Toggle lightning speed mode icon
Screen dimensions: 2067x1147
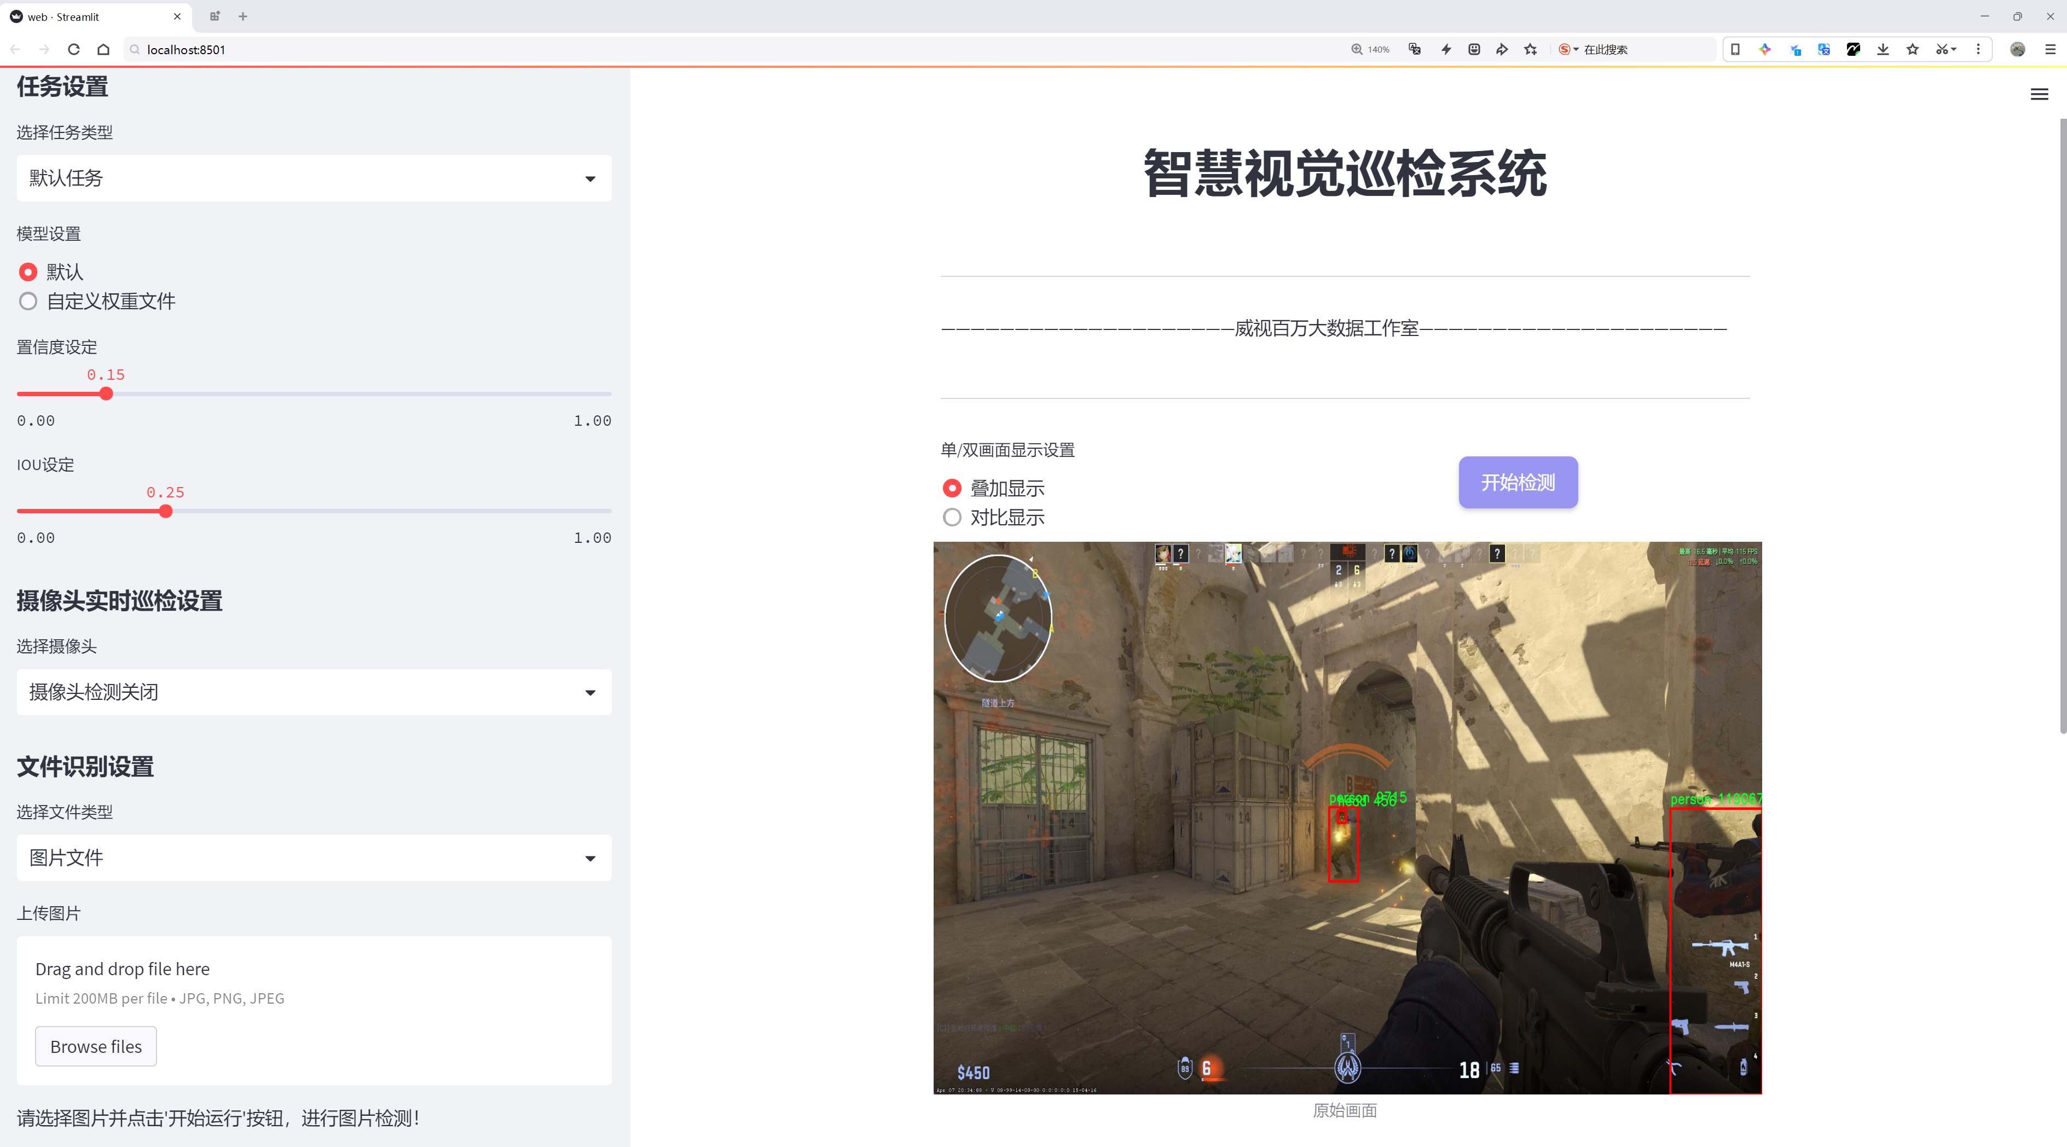coord(1446,49)
